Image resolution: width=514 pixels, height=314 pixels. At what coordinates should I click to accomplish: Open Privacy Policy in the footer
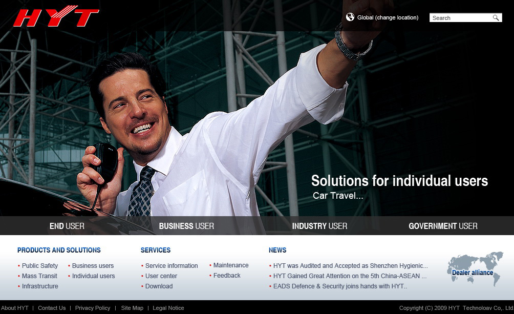pos(93,308)
